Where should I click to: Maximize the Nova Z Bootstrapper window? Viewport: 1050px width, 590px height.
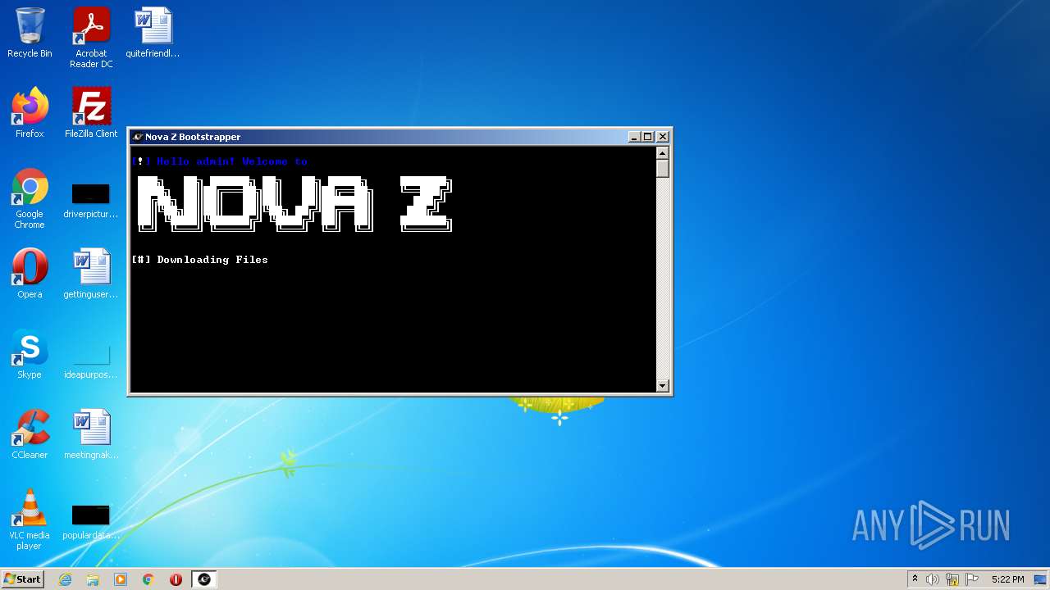pos(648,137)
